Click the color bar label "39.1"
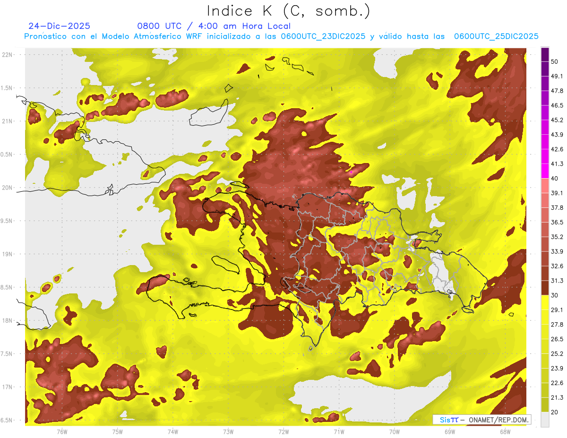This screenshot has height=438, width=567. 557,193
